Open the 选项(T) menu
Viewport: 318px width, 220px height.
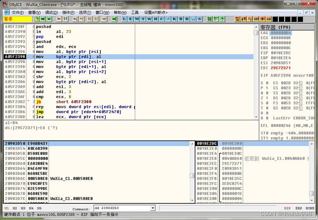pyautogui.click(x=85, y=13)
